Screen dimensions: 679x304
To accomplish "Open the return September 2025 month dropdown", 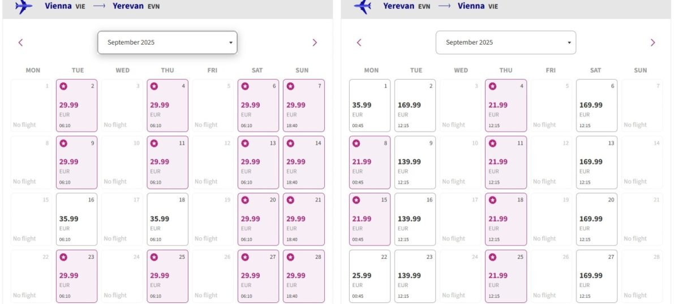I will click(505, 42).
